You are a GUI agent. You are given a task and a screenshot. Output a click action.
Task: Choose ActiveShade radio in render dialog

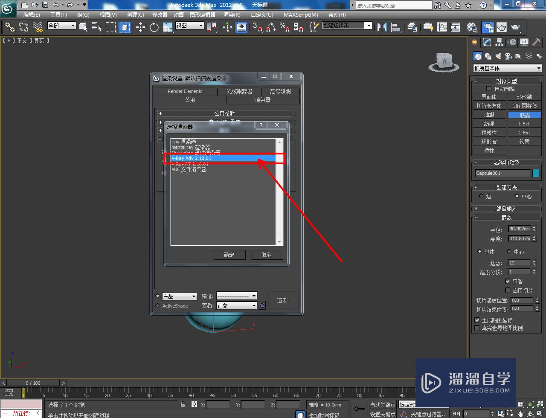158,306
